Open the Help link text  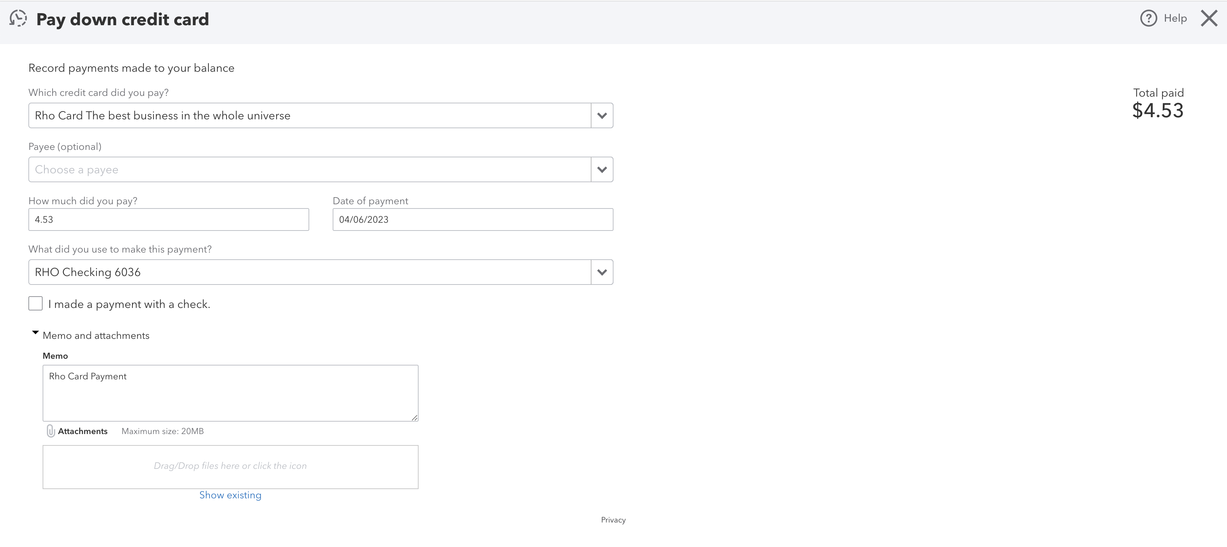click(x=1175, y=18)
